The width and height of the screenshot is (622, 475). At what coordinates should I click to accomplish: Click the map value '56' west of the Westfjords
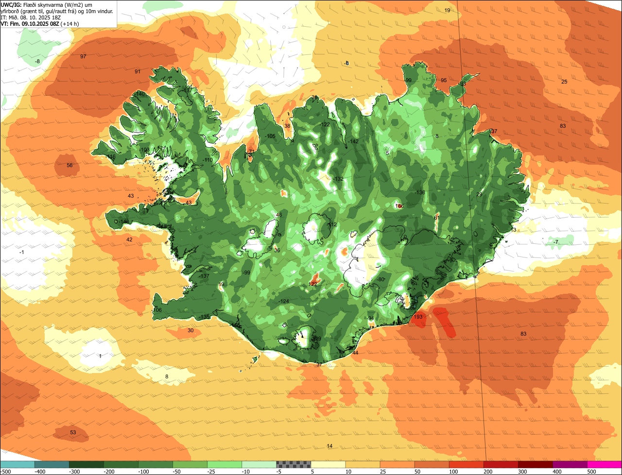[69, 165]
